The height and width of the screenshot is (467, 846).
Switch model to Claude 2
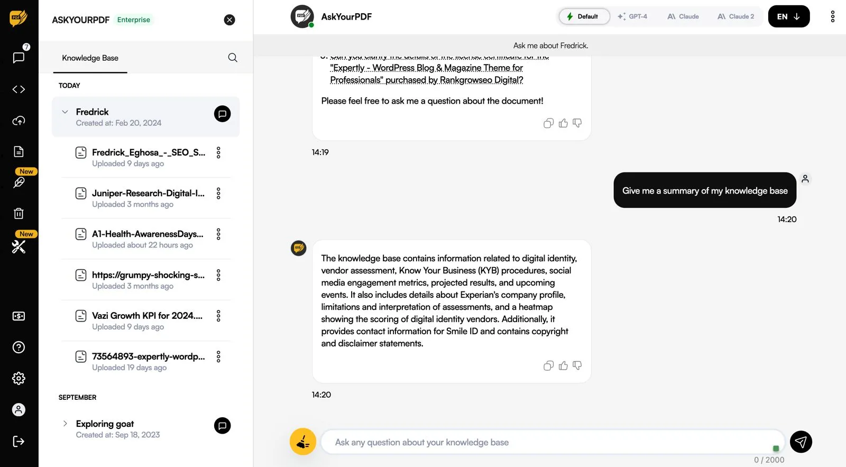[736, 16]
